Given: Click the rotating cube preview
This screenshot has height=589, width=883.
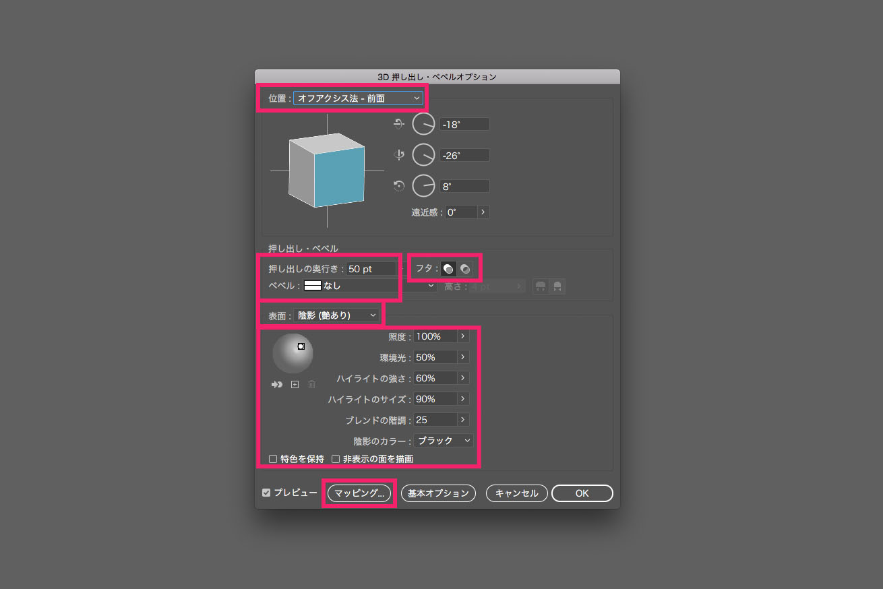Looking at the screenshot, I should 327,170.
